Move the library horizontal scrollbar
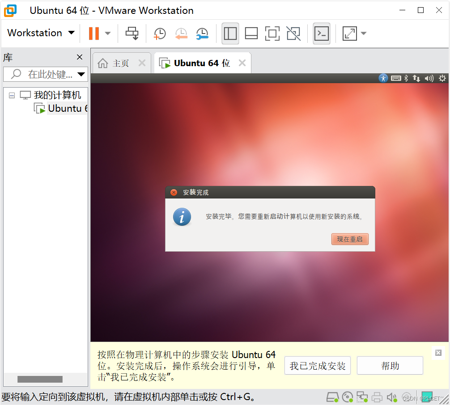 pyautogui.click(x=40, y=379)
